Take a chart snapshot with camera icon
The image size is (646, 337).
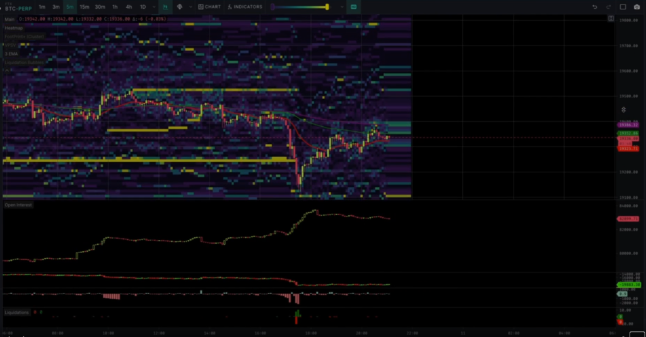click(x=637, y=7)
